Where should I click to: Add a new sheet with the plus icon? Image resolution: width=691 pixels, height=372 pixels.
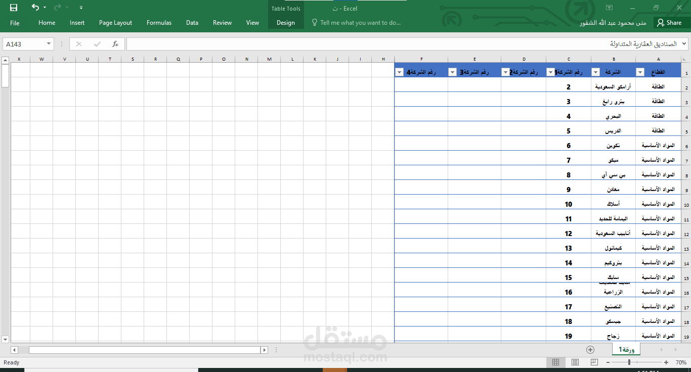(590, 350)
